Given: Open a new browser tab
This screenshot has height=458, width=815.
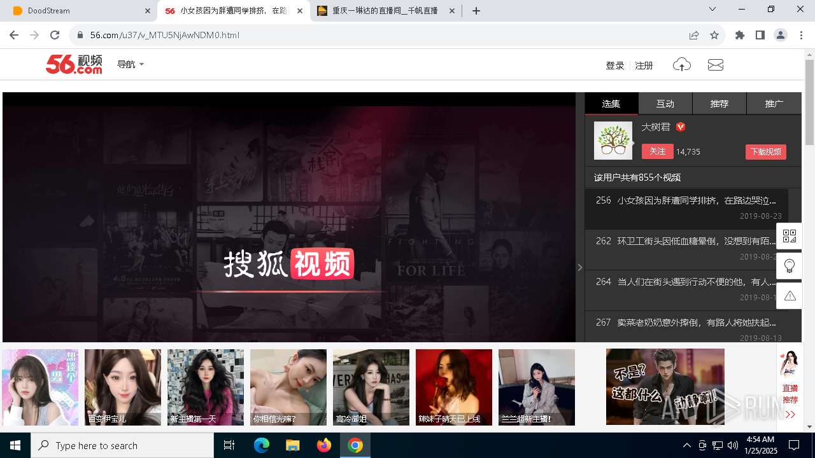Looking at the screenshot, I should click(x=476, y=11).
